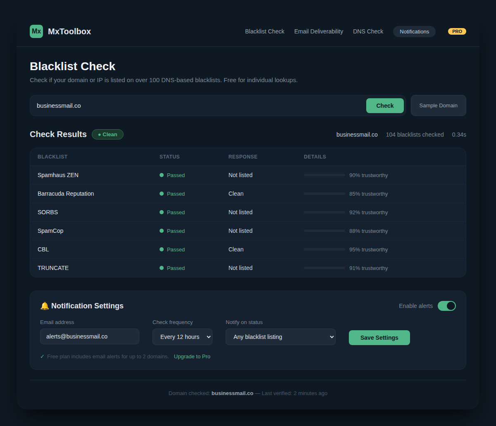Click the Check Results heading
This screenshot has width=496, height=426.
pyautogui.click(x=58, y=134)
